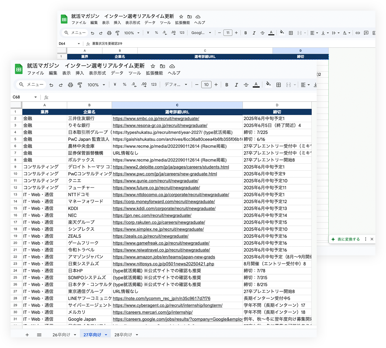Print the spreadsheet from the front window
Screen dimensions: 386x348
tap(70, 85)
